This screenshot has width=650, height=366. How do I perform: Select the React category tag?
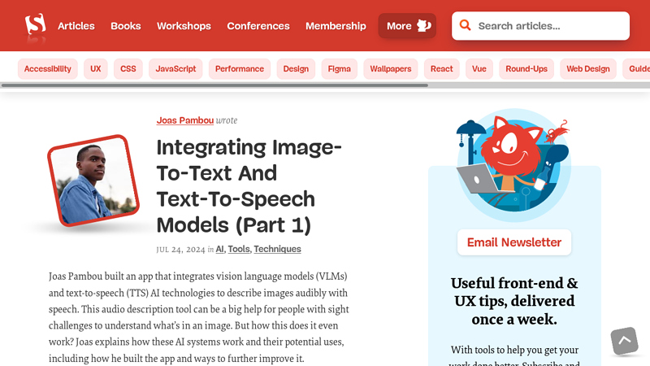tap(441, 69)
